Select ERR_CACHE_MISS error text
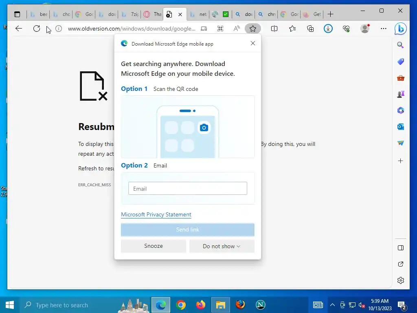This screenshot has width=417, height=313. (94, 185)
